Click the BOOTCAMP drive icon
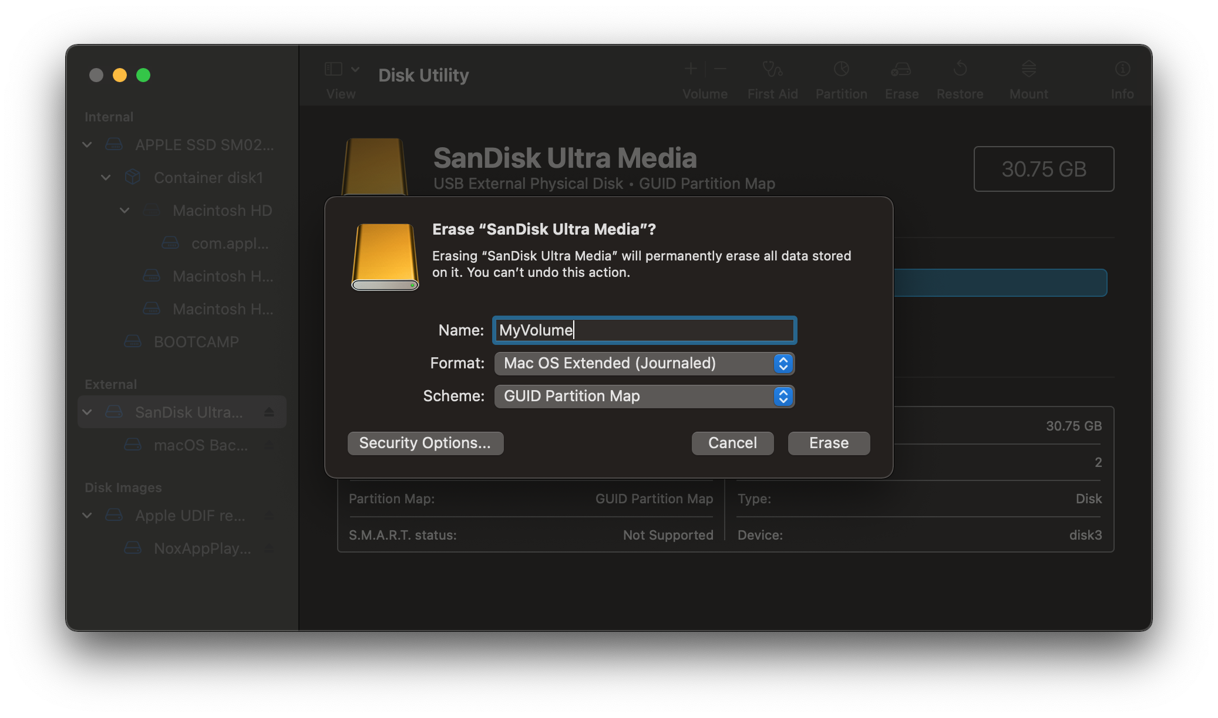Viewport: 1218px width, 718px height. coord(133,341)
